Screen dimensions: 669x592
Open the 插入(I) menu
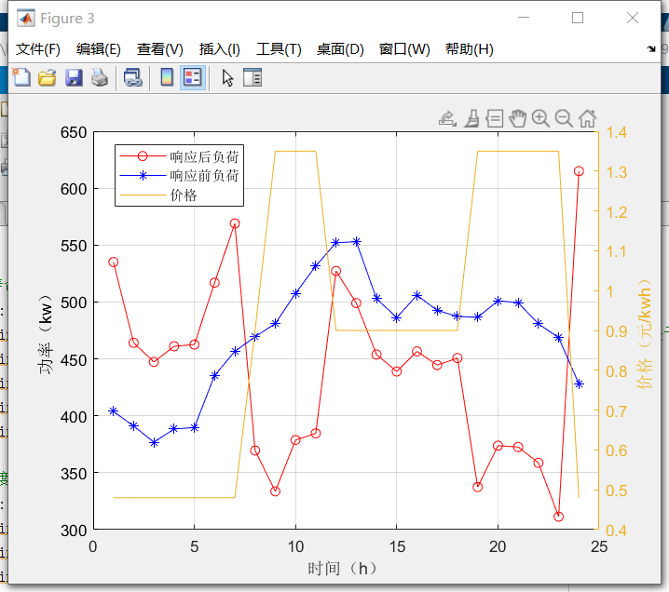click(x=220, y=49)
